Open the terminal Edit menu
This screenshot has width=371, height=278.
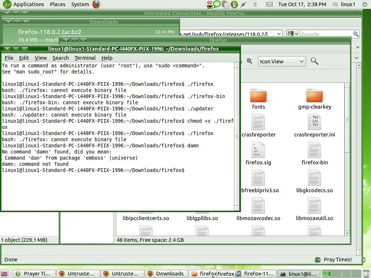coord(24,58)
